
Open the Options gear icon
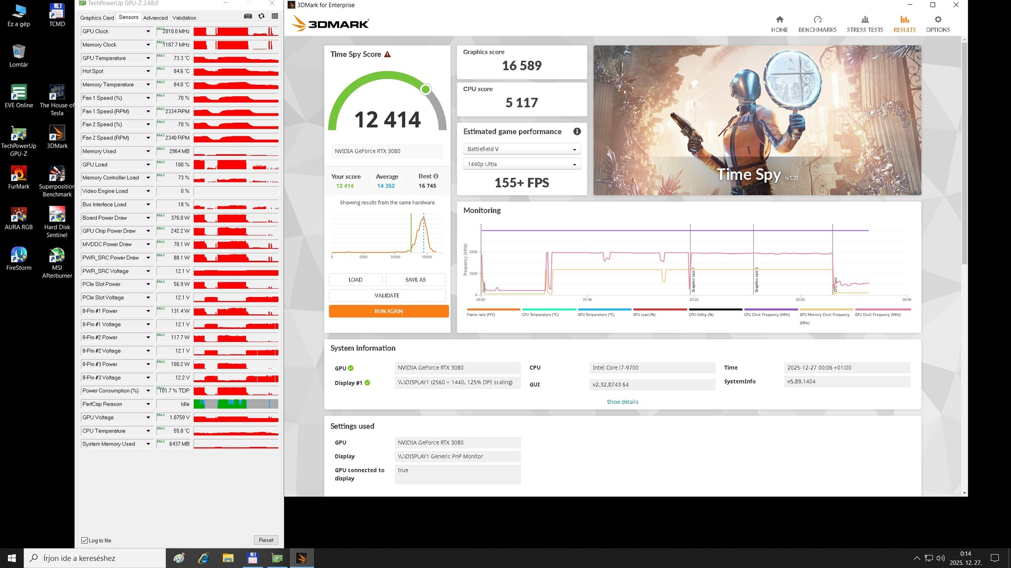click(938, 20)
